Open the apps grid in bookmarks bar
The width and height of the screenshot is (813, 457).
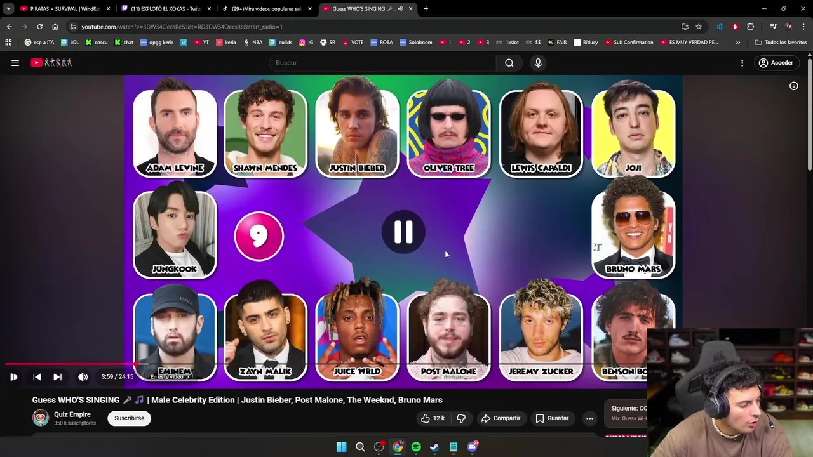pos(8,43)
